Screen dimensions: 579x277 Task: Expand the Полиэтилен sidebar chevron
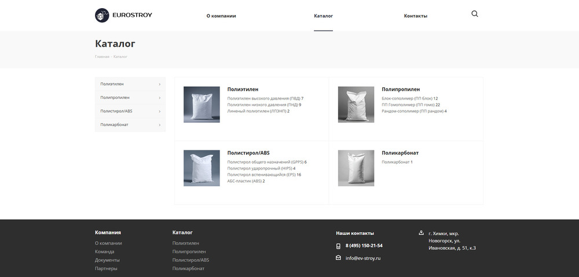(x=159, y=84)
